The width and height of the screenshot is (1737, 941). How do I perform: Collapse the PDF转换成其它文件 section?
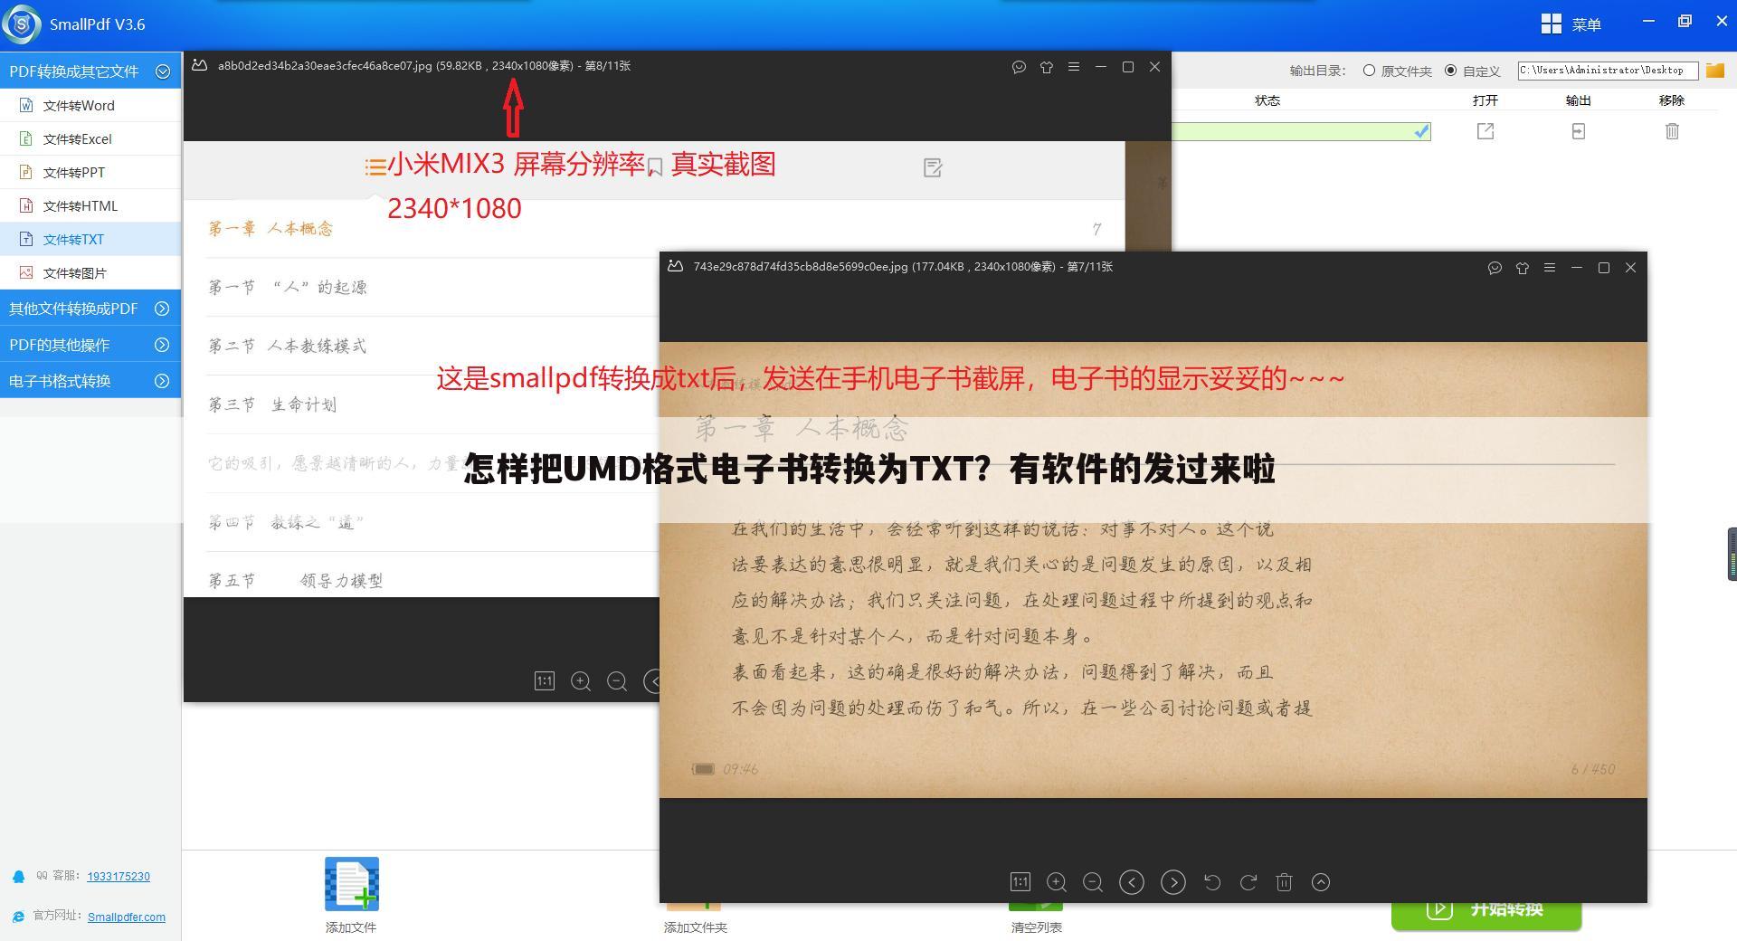click(163, 71)
